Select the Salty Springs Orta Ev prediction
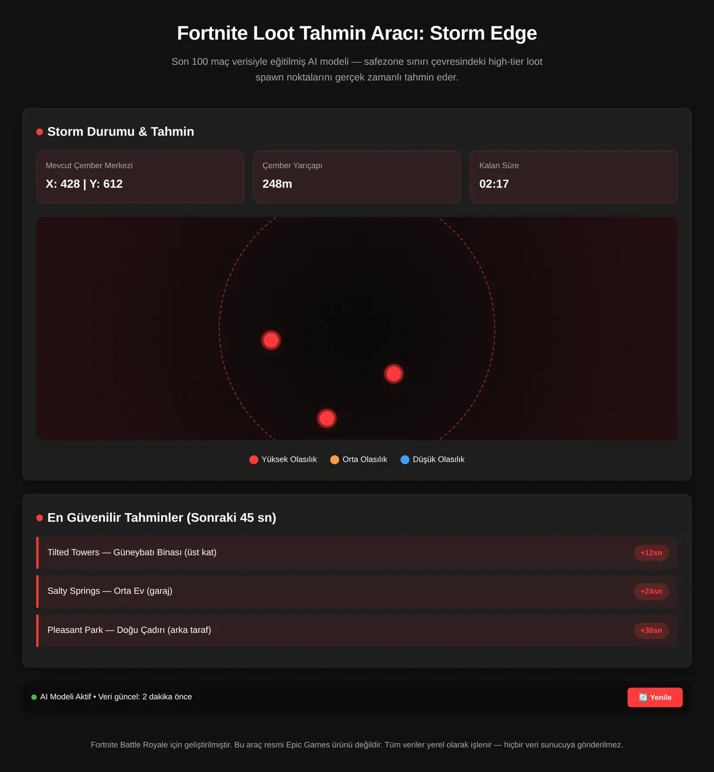 (357, 592)
